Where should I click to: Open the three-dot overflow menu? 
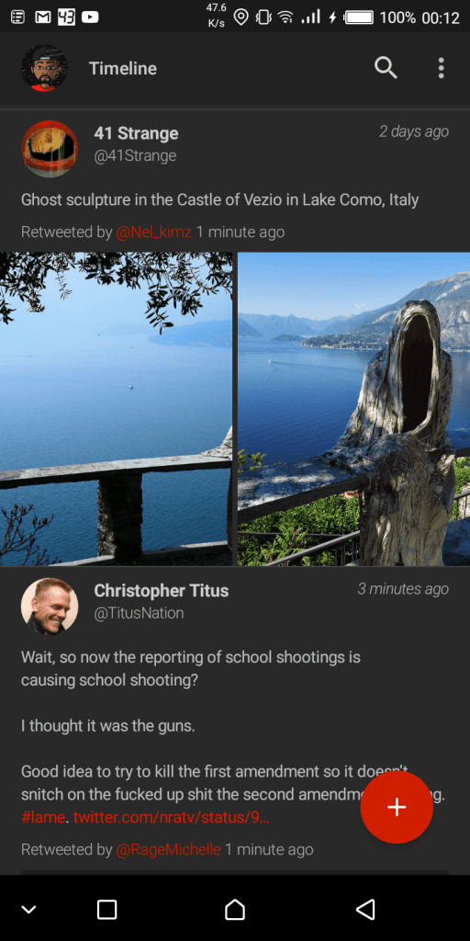coord(441,68)
